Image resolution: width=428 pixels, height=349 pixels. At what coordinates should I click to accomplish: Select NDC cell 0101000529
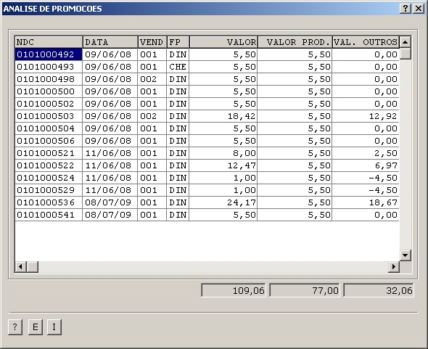[x=49, y=190]
